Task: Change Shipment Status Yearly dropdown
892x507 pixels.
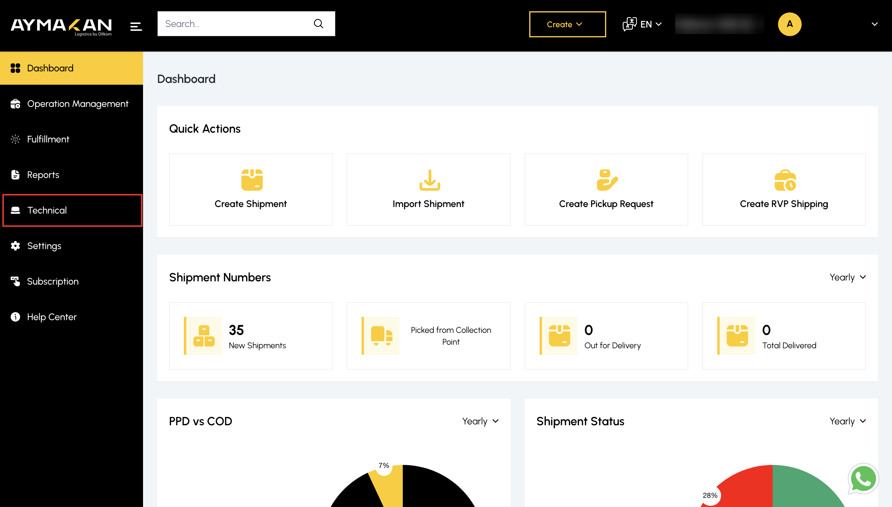Action: 848,421
